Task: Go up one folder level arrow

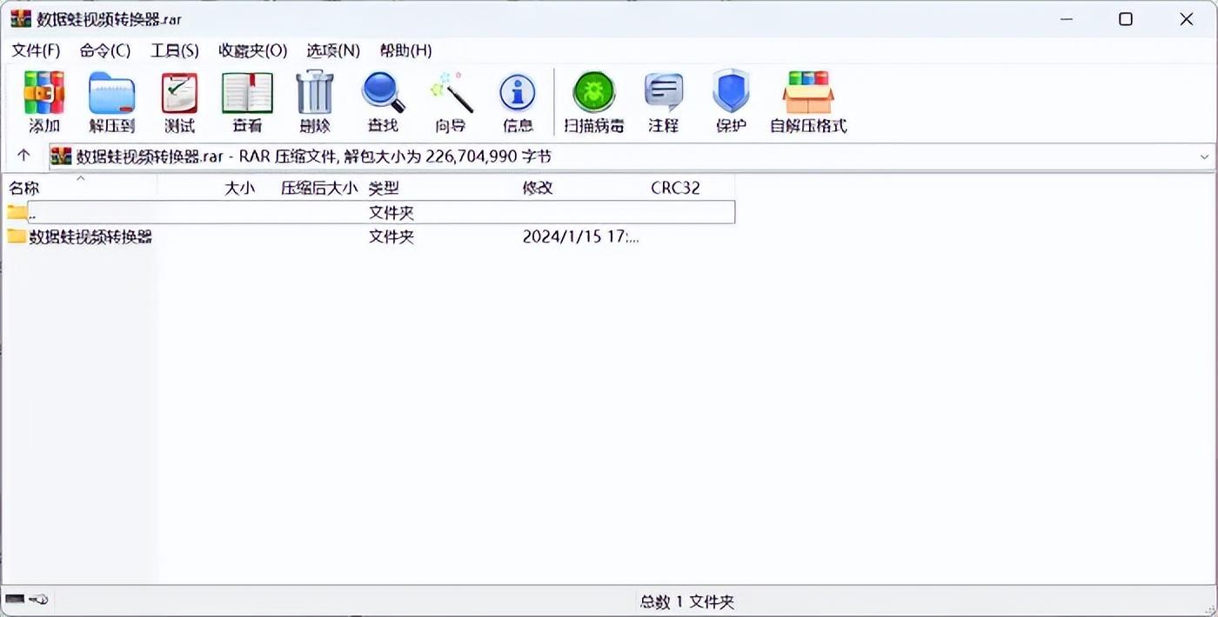Action: tap(23, 156)
